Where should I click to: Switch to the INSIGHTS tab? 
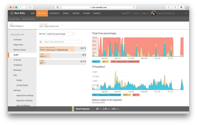coord(97,13)
